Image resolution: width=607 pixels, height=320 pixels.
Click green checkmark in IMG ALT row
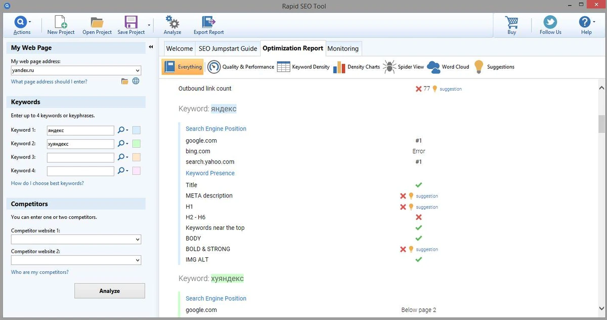419,259
